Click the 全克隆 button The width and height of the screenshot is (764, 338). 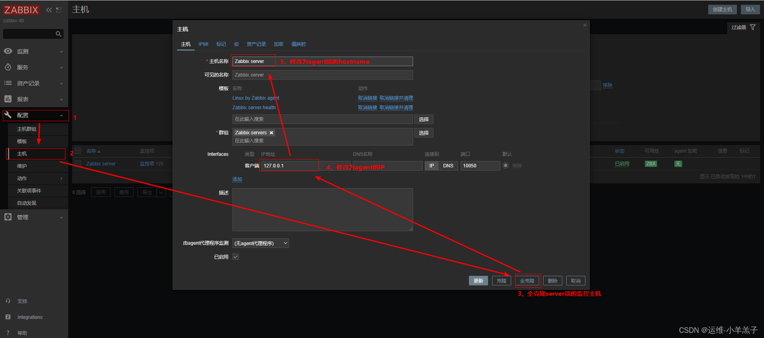point(527,281)
